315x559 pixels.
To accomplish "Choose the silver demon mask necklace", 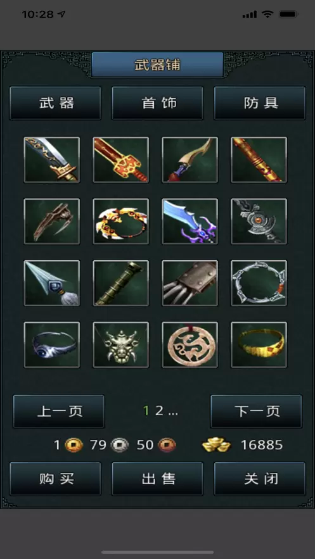I will pos(120,345).
